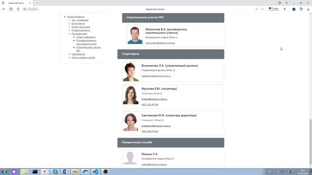Viewport: 312px width, 175px height.
Task: Open the downloads arrow icon in toolbar
Action: pos(308,9)
